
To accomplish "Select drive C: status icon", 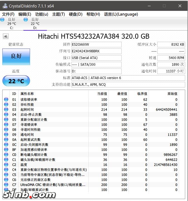I will tap(3, 19).
